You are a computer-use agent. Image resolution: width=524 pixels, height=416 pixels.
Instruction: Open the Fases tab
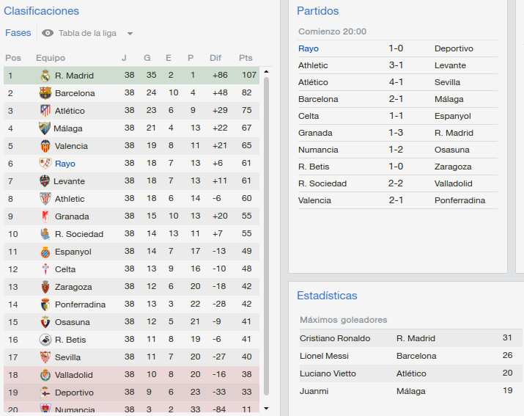pos(18,33)
